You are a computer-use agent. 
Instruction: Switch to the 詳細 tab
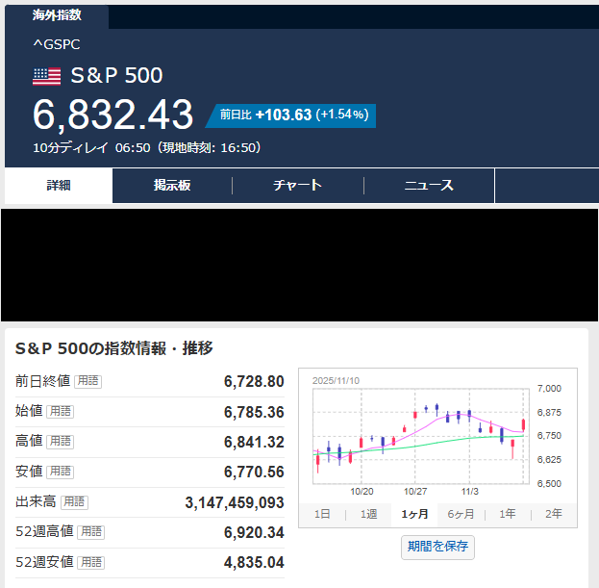click(x=59, y=186)
